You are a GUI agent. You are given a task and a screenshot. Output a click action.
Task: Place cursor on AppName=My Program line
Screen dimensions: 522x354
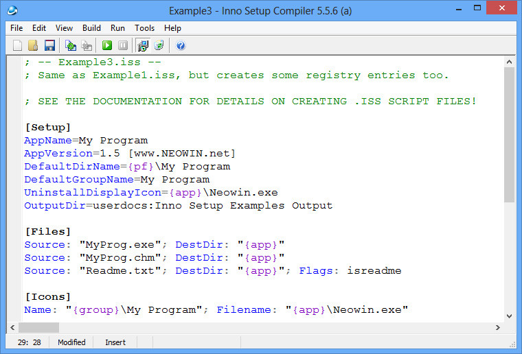coord(86,140)
